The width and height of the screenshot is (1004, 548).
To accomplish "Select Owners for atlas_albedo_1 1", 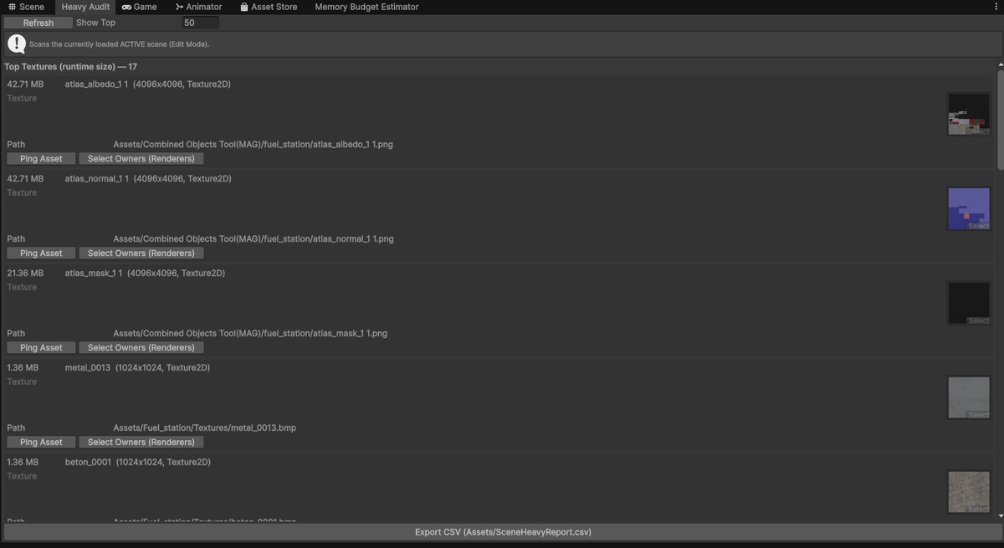I will tap(141, 158).
